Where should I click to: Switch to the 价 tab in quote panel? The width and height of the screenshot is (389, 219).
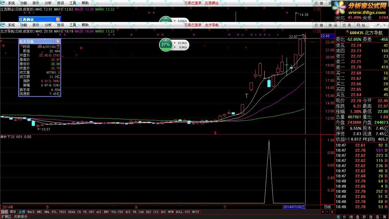pos(345,217)
